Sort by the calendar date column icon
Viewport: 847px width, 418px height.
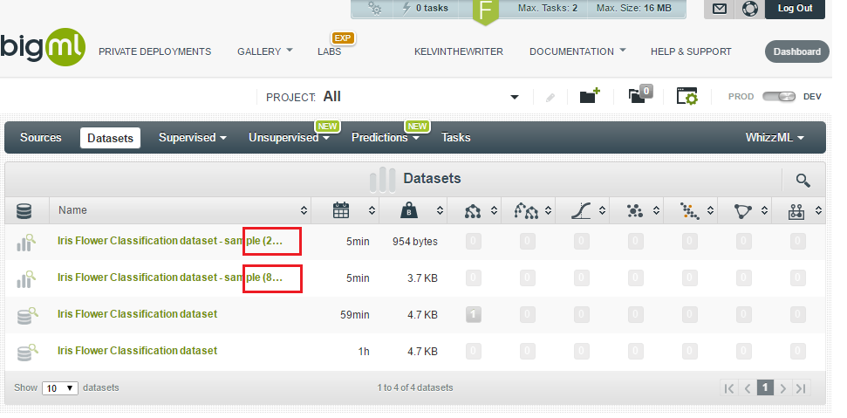(341, 210)
